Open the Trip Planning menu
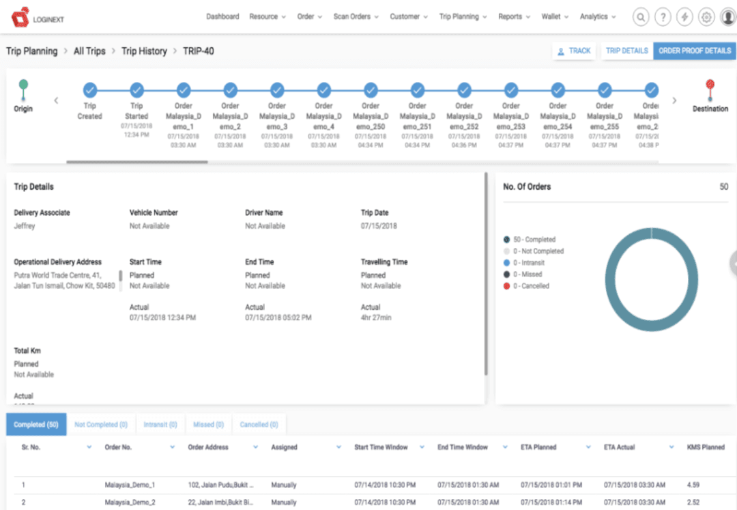This screenshot has width=737, height=510. 463,16
